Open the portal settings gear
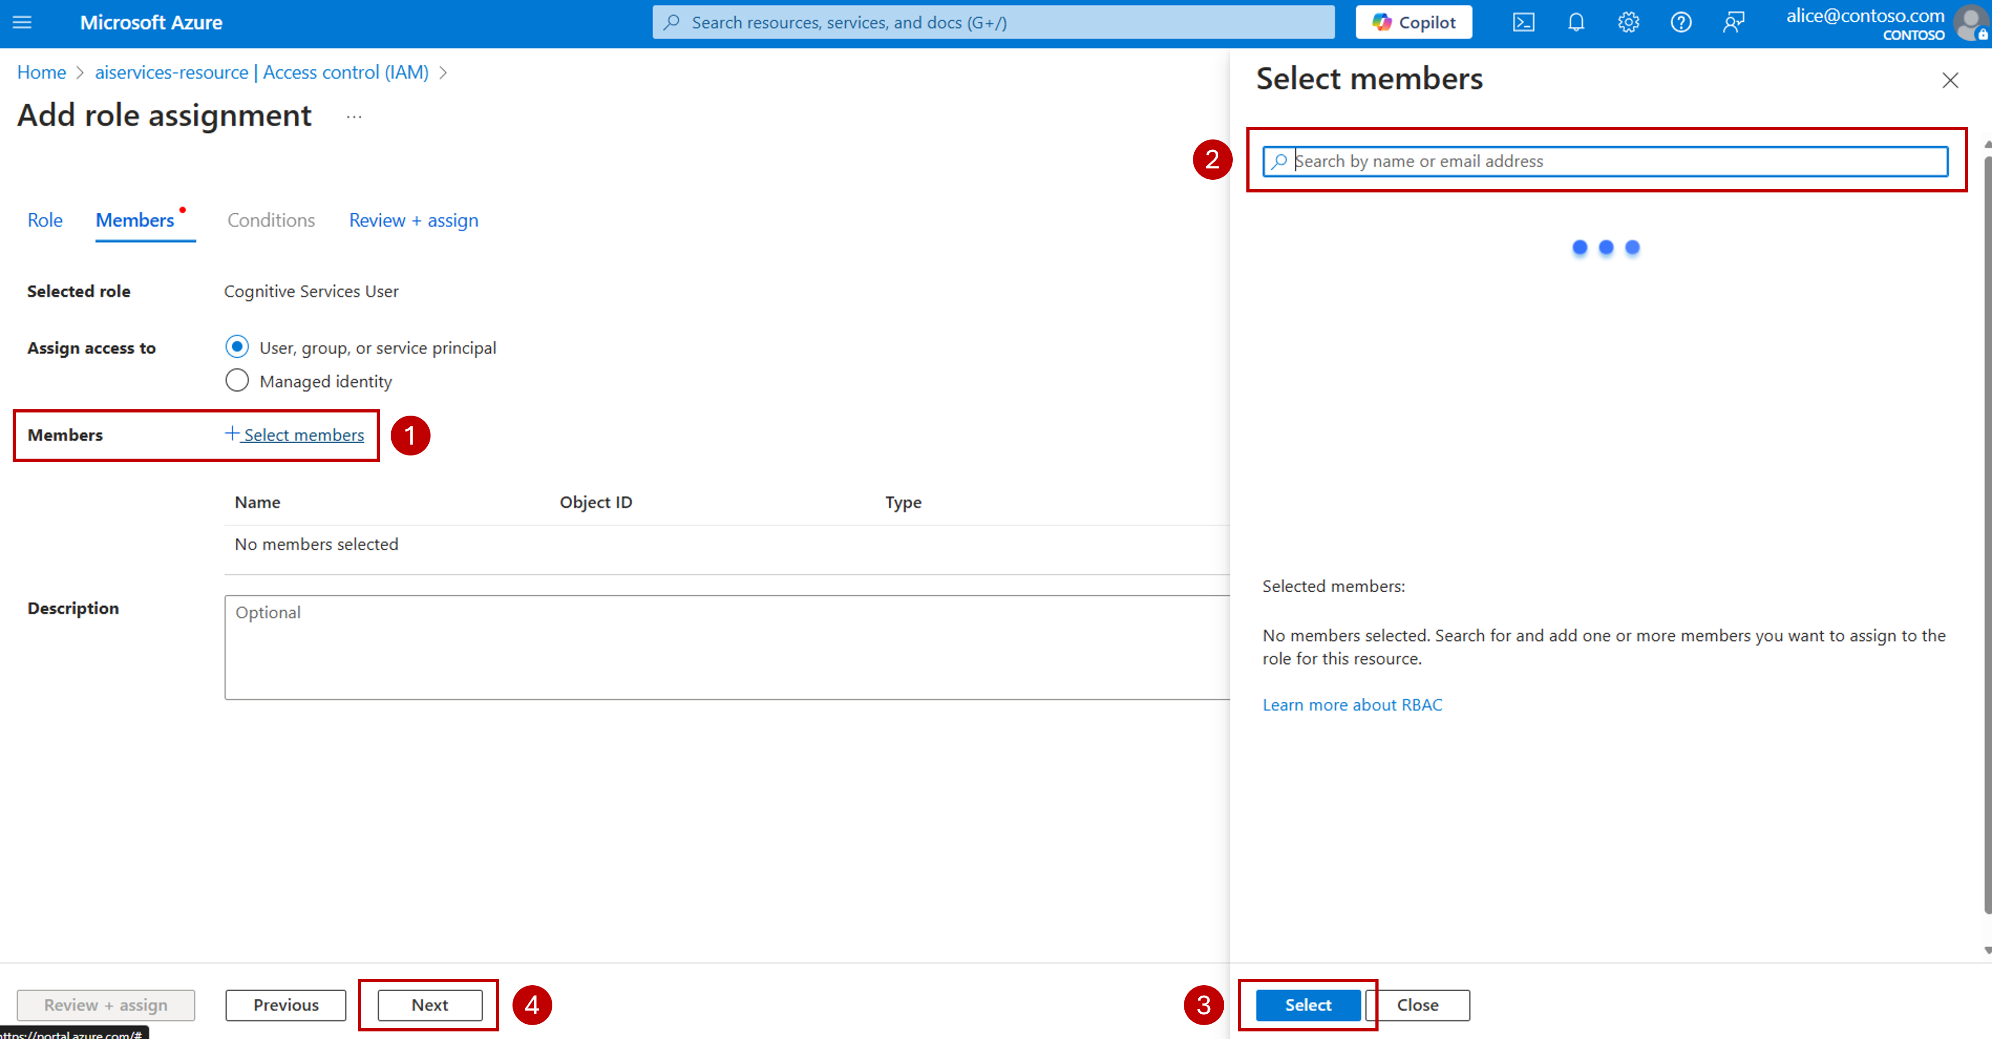1992x1040 pixels. point(1628,23)
